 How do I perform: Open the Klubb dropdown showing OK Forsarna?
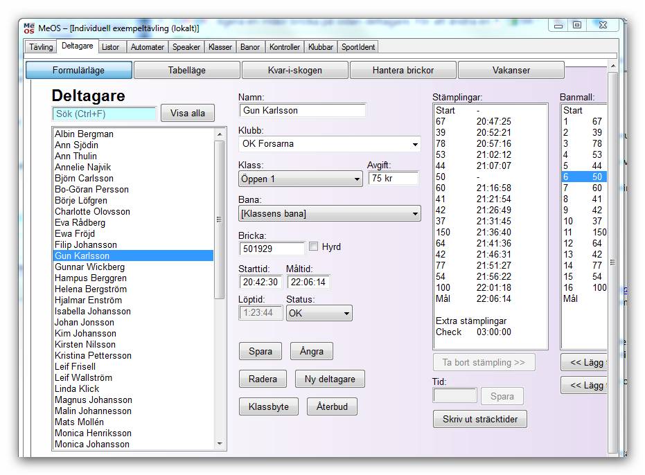(x=330, y=144)
